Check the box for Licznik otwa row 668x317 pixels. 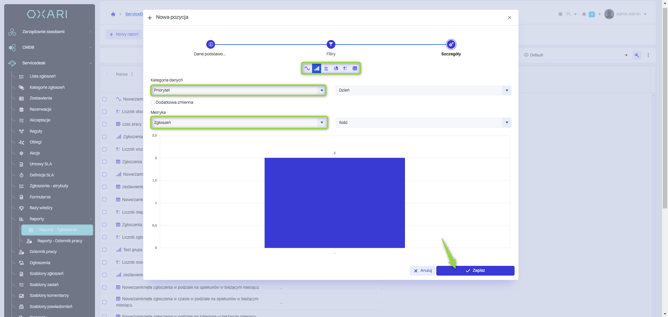click(104, 112)
